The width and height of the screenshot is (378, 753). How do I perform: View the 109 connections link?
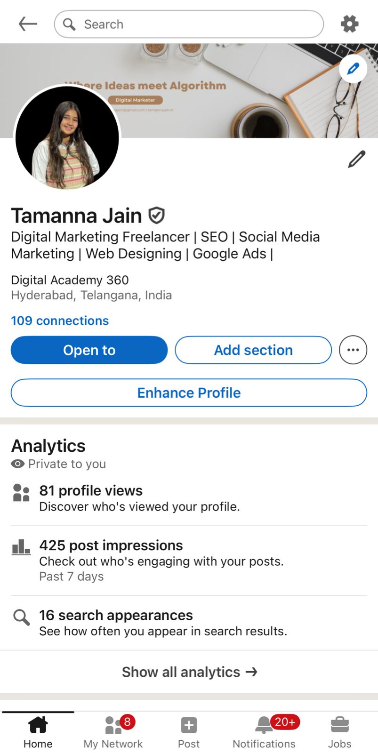(60, 320)
